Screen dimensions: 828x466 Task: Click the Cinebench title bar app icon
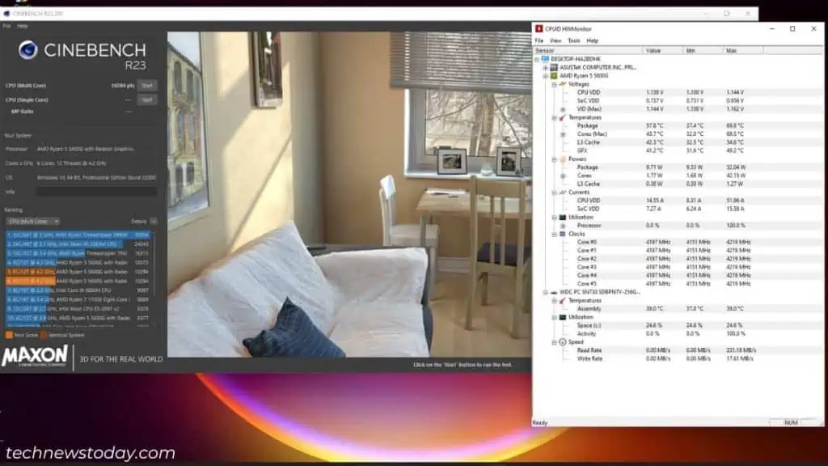[x=6, y=13]
